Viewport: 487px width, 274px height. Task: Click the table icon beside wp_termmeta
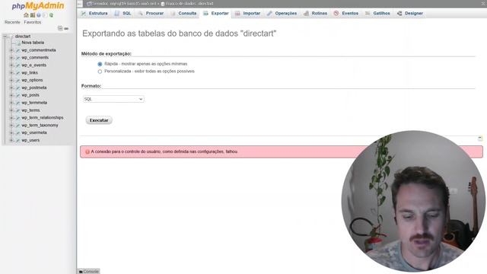pyautogui.click(x=18, y=103)
